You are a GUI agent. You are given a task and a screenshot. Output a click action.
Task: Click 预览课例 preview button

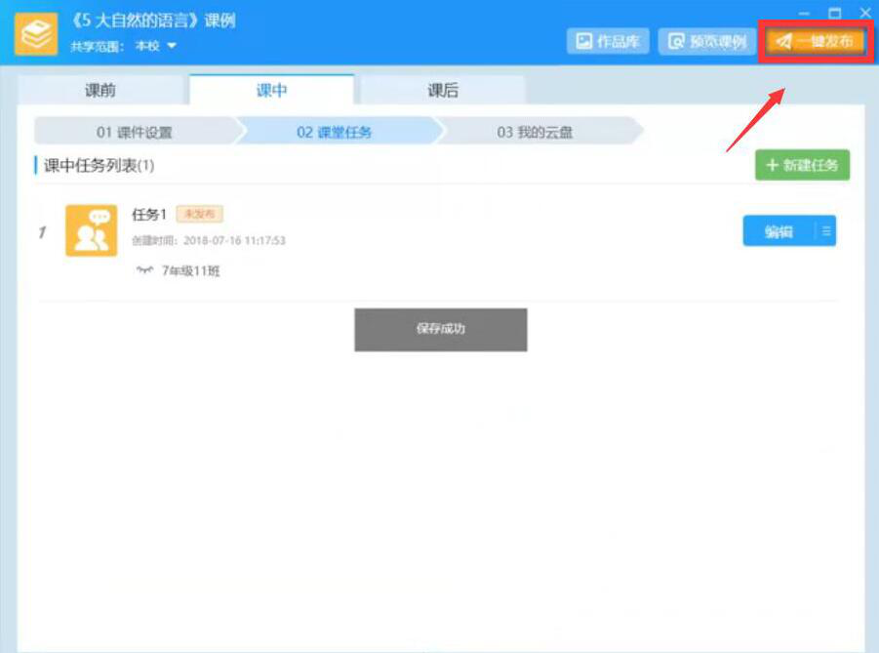[707, 41]
